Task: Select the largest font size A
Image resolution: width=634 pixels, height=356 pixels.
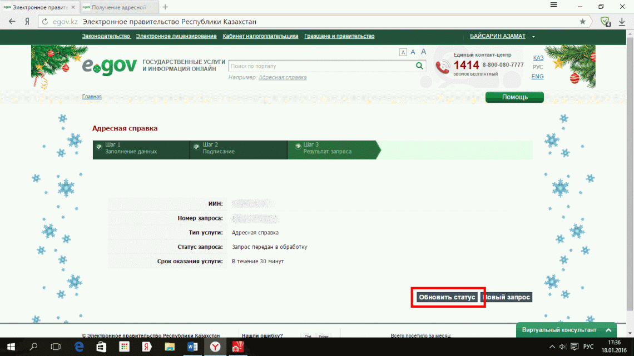Action: (x=423, y=51)
